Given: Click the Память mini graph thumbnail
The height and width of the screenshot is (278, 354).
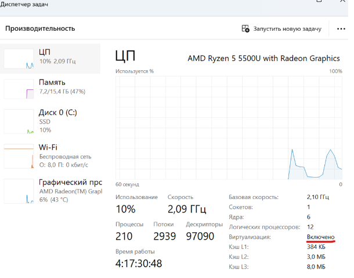Looking at the screenshot, I should pos(19,89).
